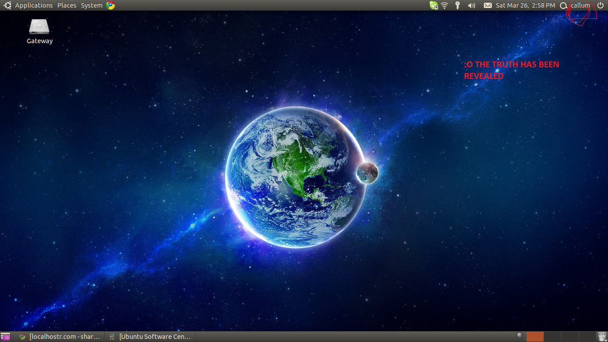Open the Wi-Fi network indicator
Viewport: 608px width, 342px height.
point(445,5)
